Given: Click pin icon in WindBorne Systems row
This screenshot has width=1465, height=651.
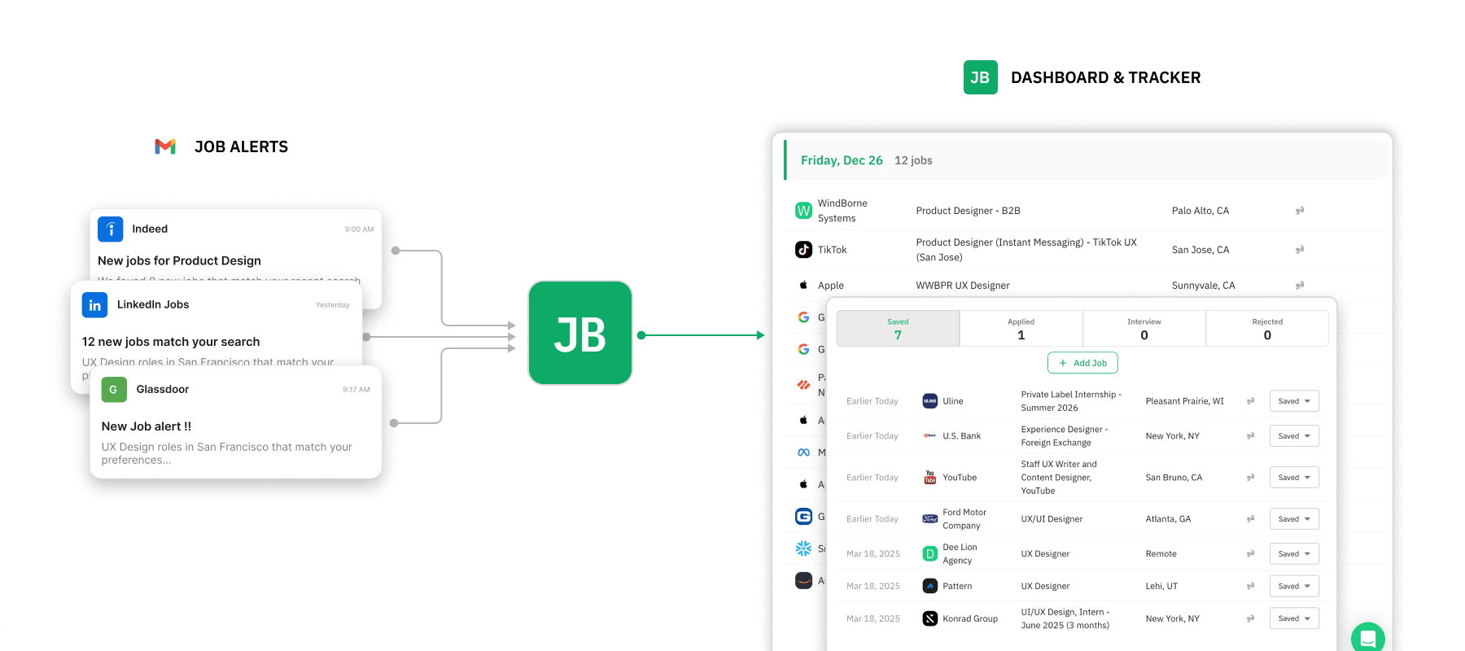Looking at the screenshot, I should [1300, 211].
